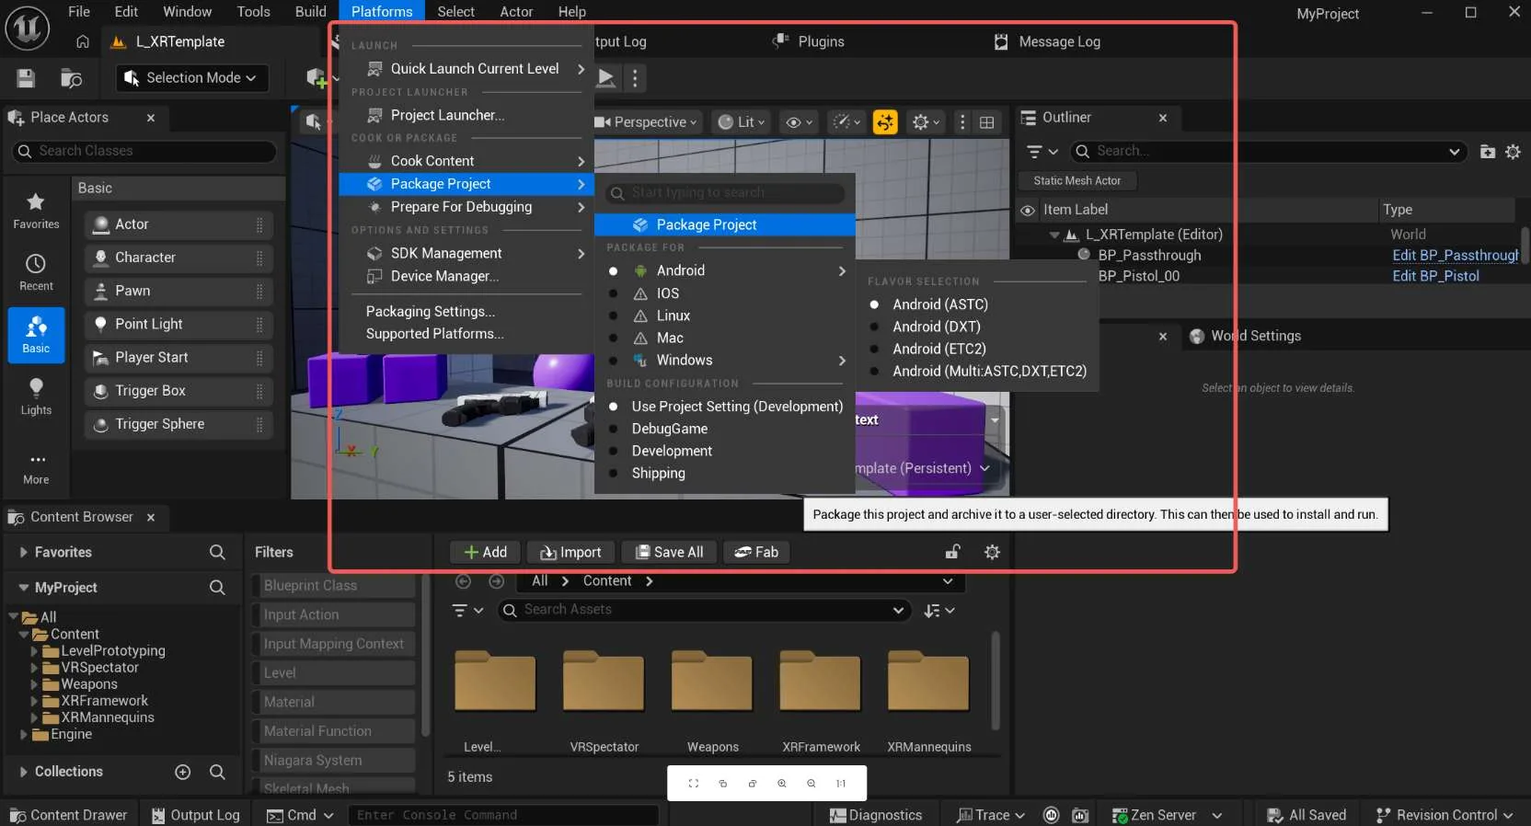Click the Import button
This screenshot has height=826, width=1531.
tap(570, 552)
